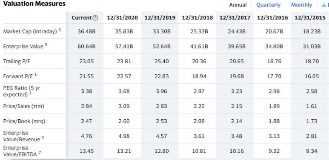Switch to the Quarterly view tab
The image size is (329, 160).
(268, 5)
